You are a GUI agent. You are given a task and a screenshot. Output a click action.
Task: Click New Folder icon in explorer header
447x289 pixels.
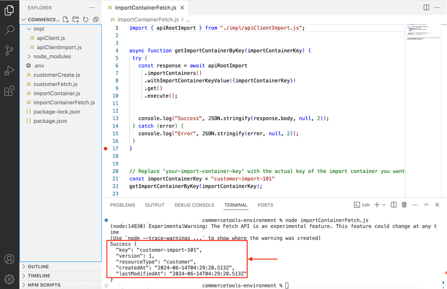[x=75, y=20]
